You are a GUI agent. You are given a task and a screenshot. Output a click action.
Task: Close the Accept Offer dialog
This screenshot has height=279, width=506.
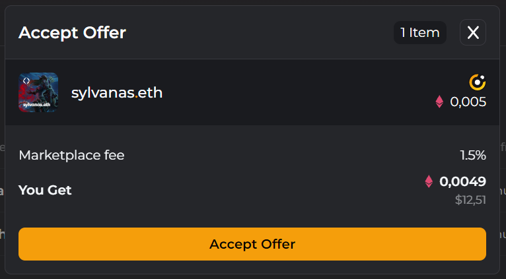point(473,32)
